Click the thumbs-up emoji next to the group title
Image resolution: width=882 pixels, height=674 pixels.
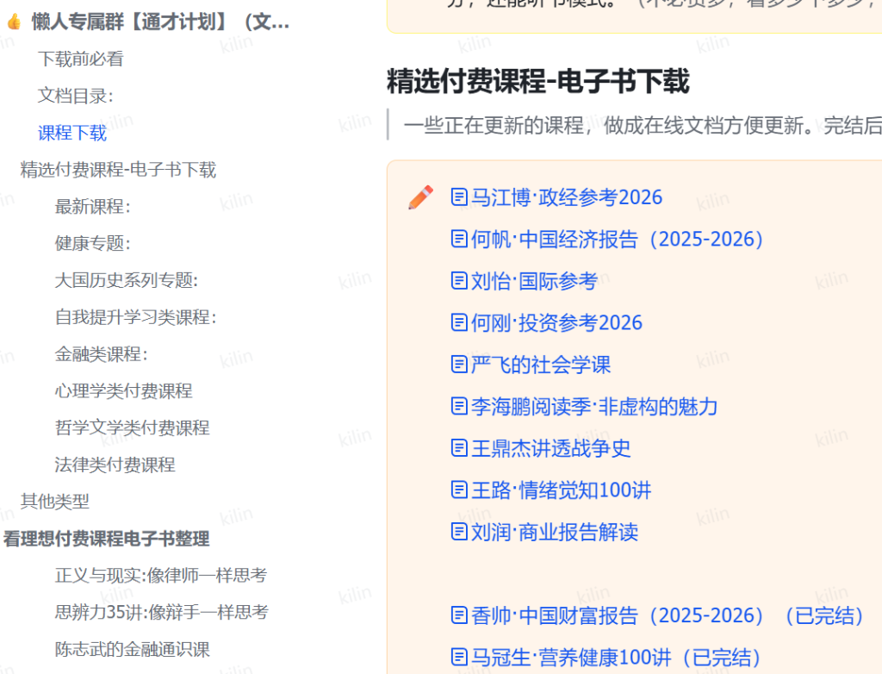pyautogui.click(x=14, y=22)
